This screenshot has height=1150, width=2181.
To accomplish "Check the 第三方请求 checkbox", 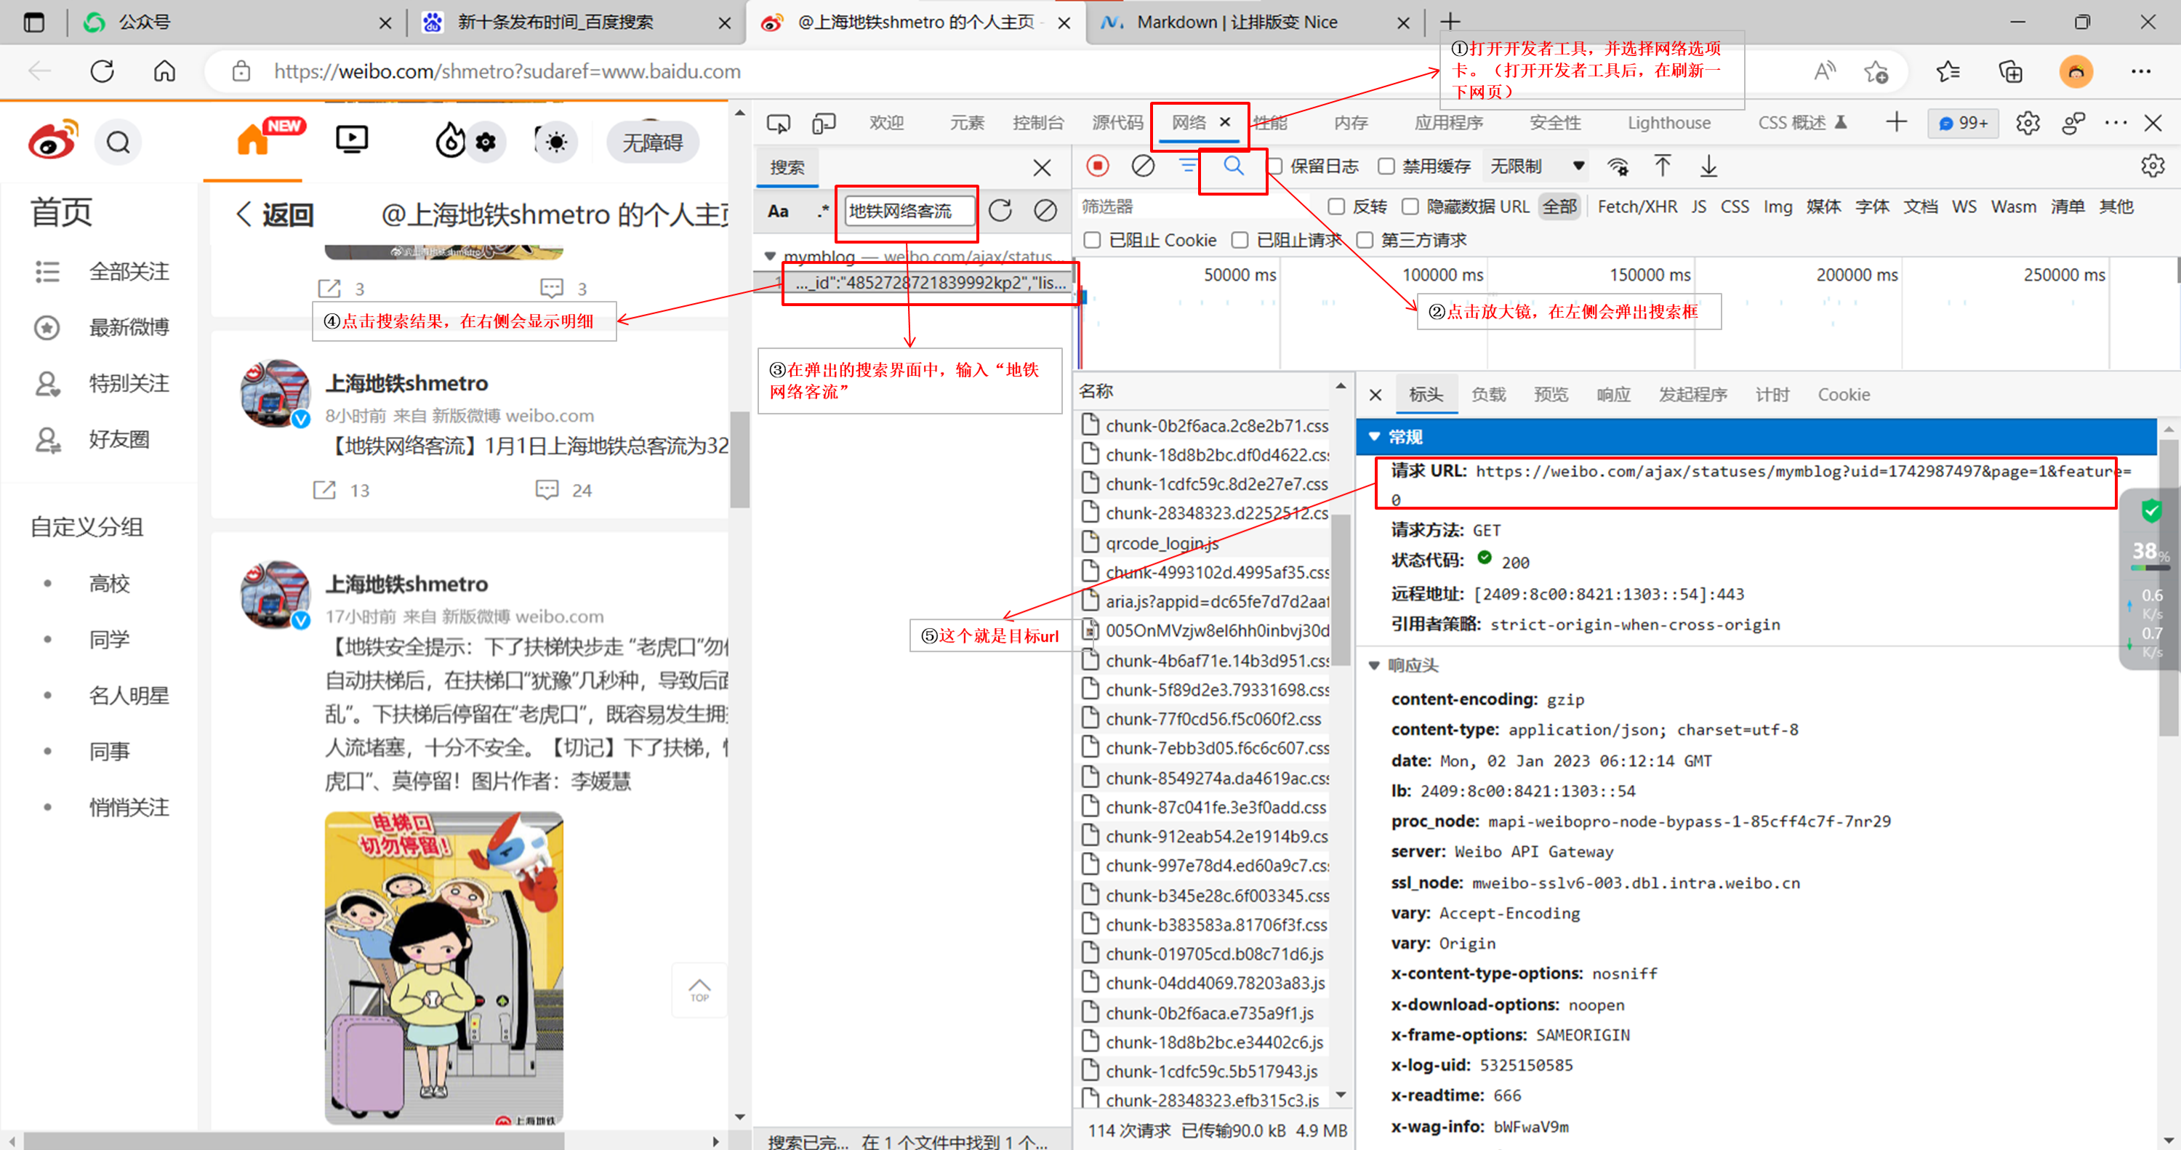I will coord(1365,241).
